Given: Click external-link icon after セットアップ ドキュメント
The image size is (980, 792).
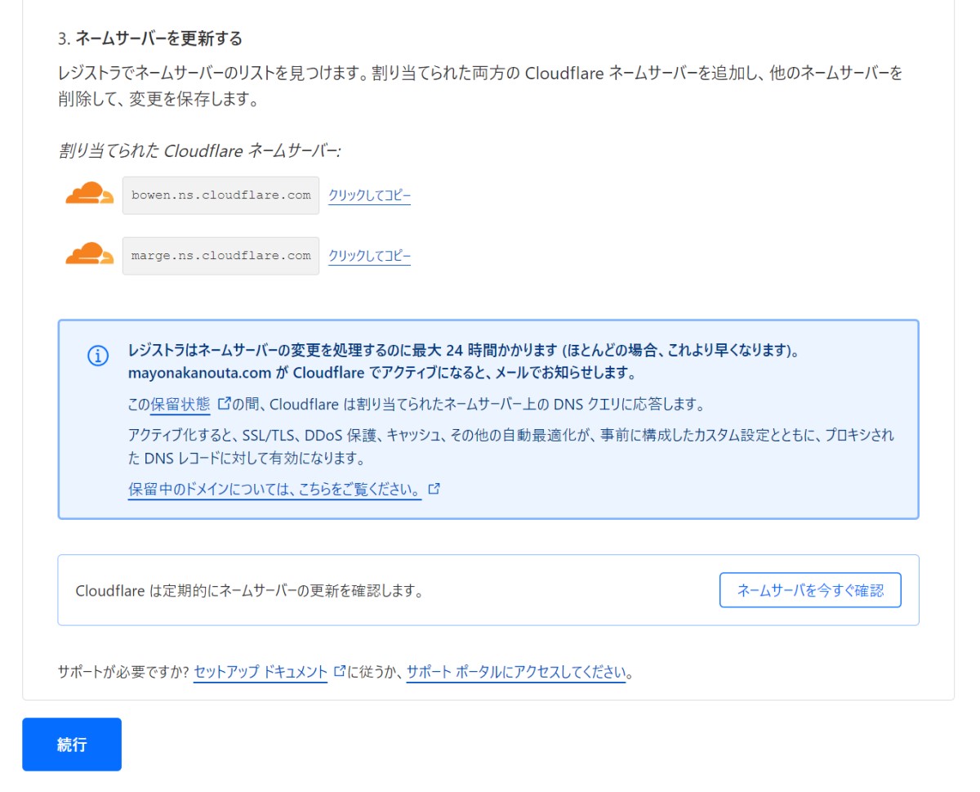Looking at the screenshot, I should (340, 672).
